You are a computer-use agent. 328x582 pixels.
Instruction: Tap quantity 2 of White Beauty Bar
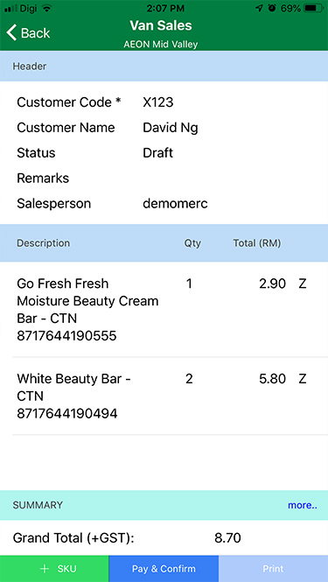pos(189,379)
